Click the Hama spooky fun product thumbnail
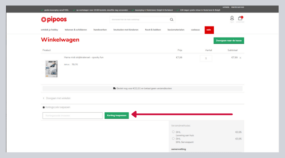285x158 pixels. click(51, 69)
